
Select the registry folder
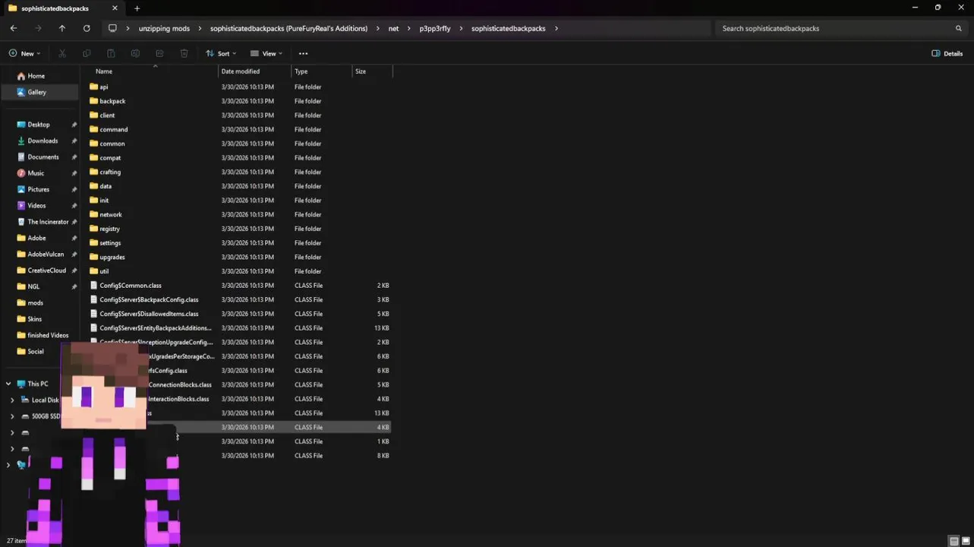tap(109, 229)
